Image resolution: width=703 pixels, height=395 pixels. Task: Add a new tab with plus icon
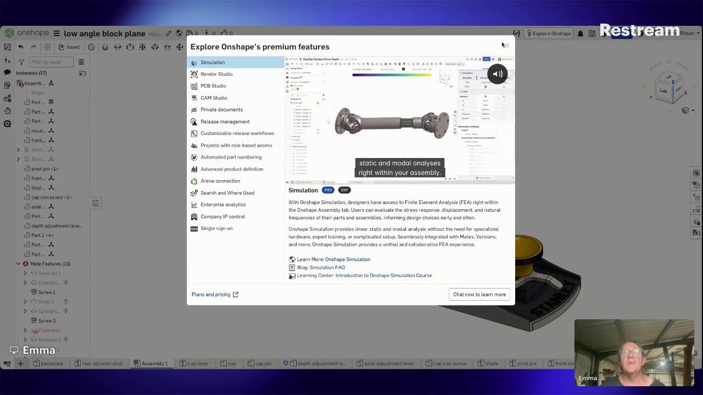coord(20,363)
